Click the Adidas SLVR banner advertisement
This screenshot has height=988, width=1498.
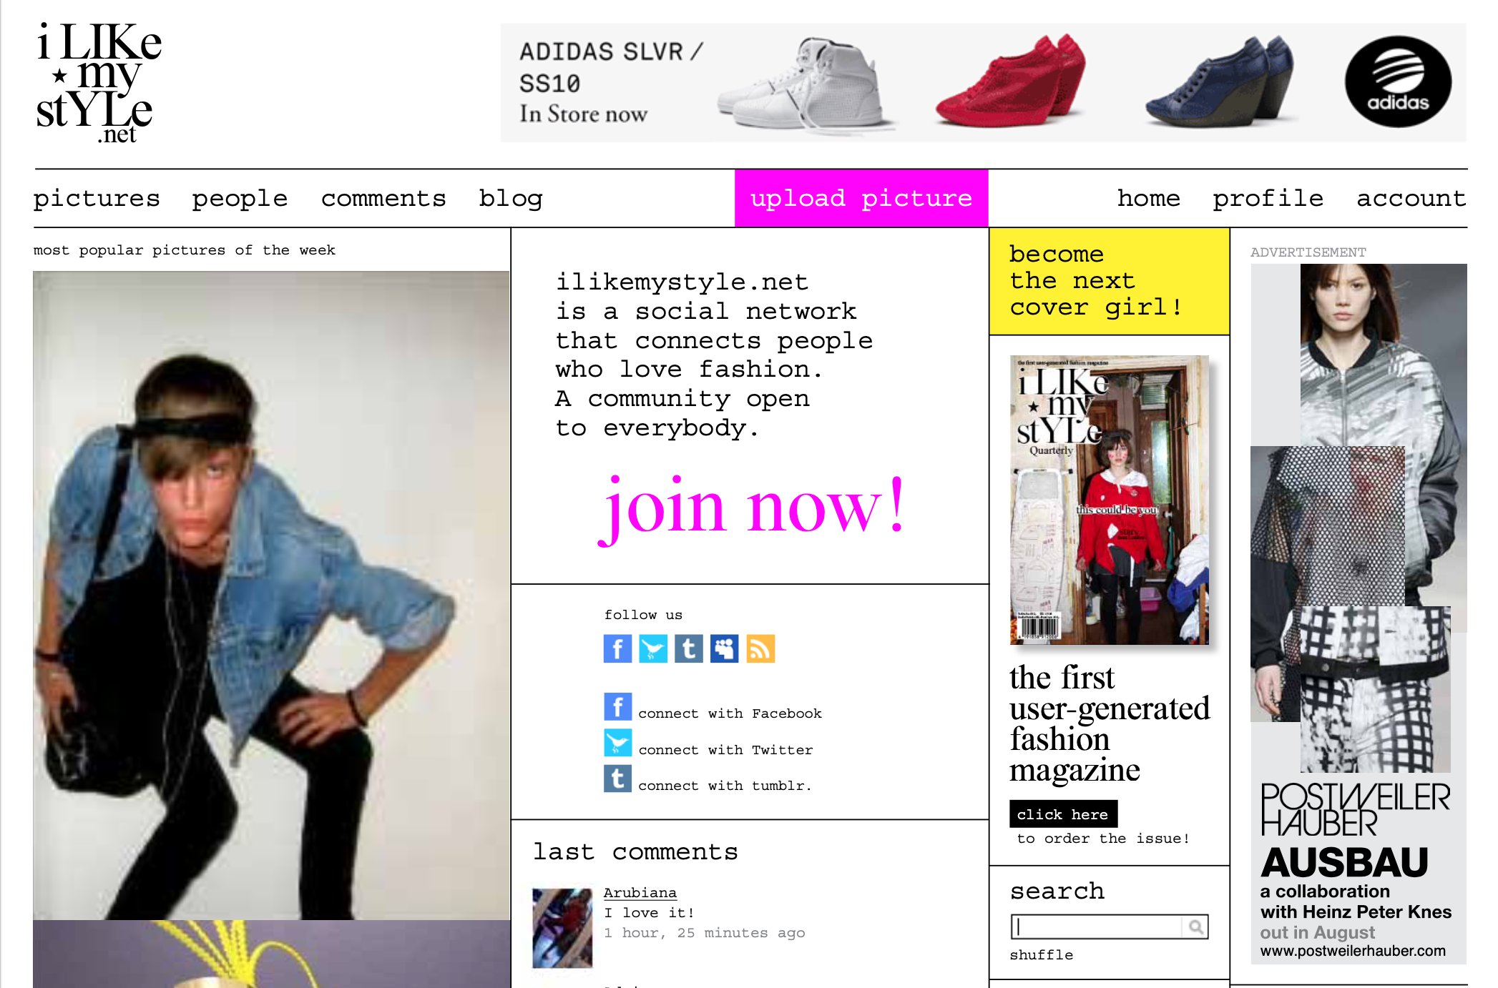(x=983, y=82)
